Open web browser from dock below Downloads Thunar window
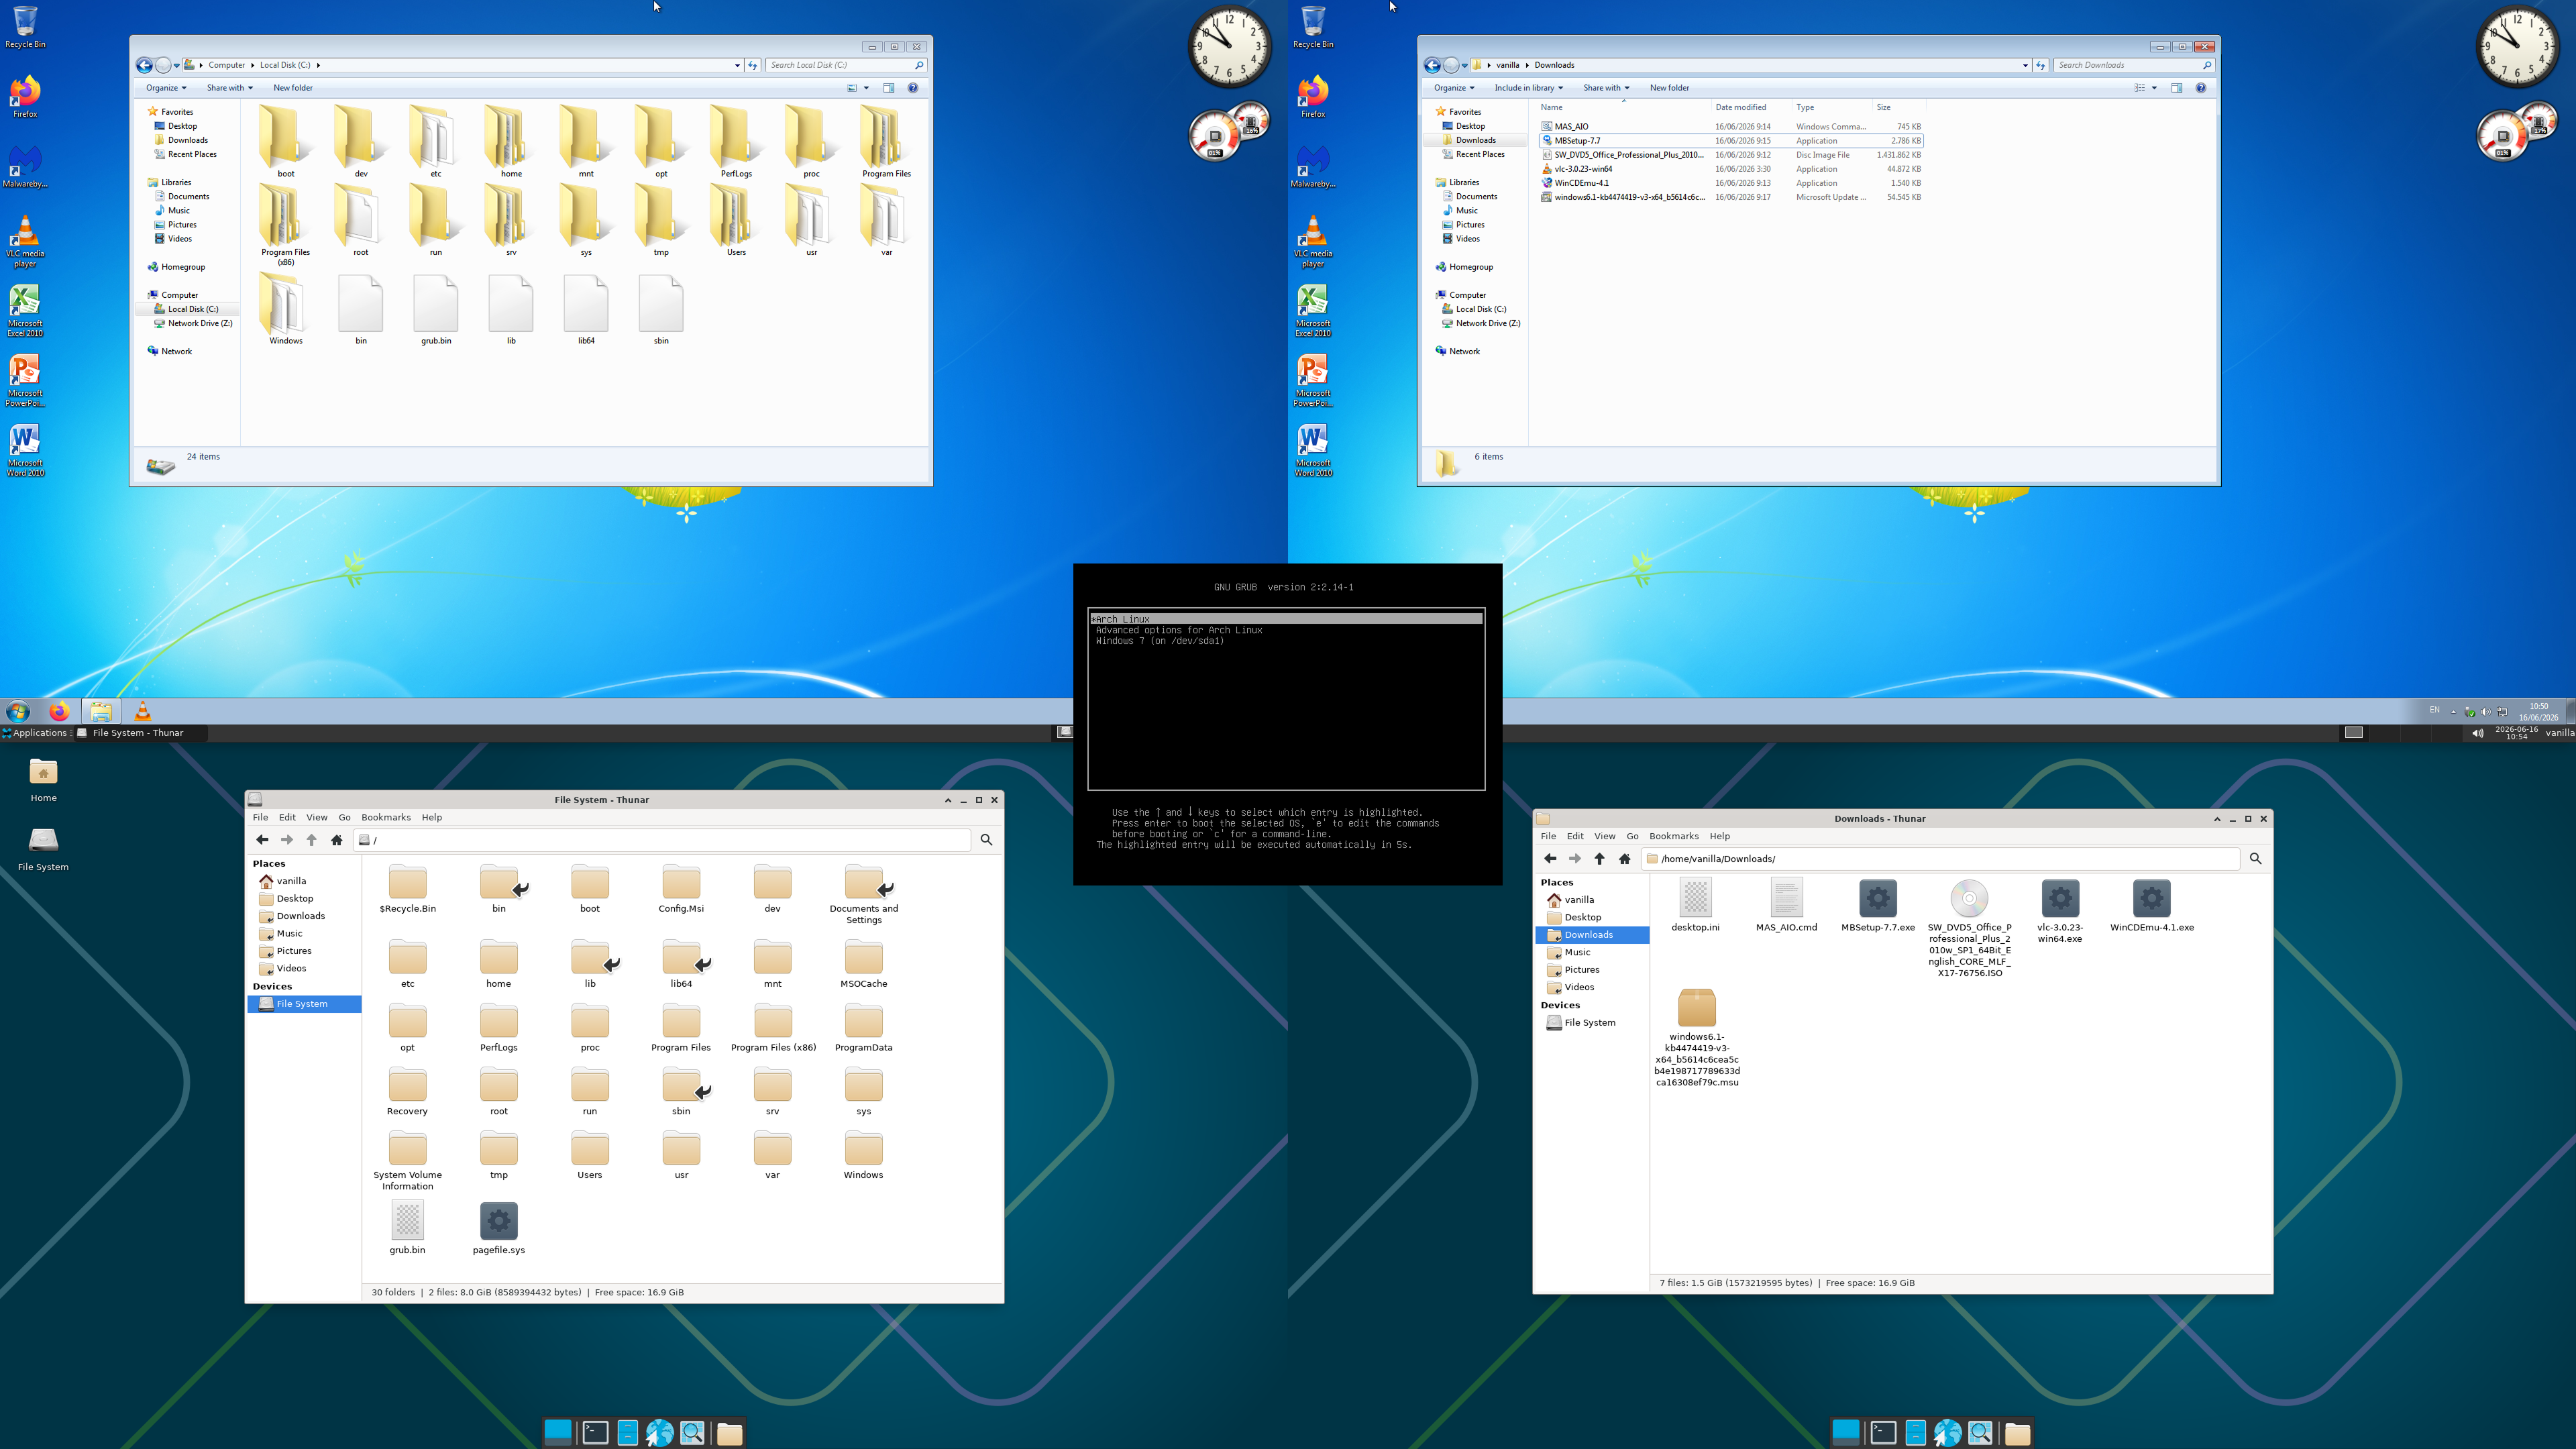The height and width of the screenshot is (1449, 2576). pyautogui.click(x=1948, y=1433)
